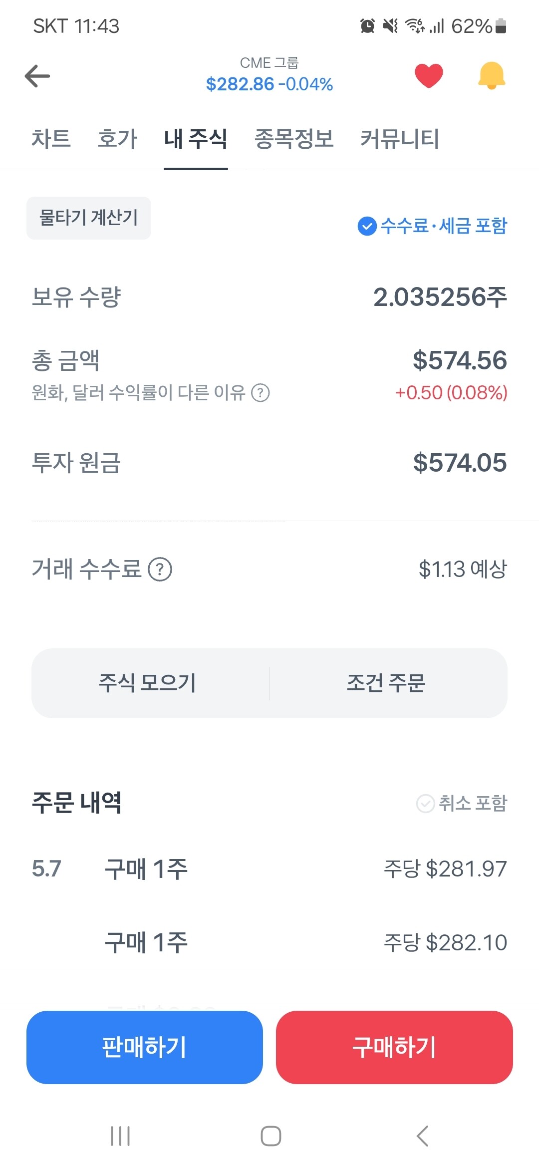Select the 주식 모으기 option
Image resolution: width=539 pixels, height=1168 pixels.
click(x=148, y=683)
